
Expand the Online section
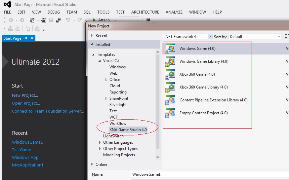pos(92,164)
